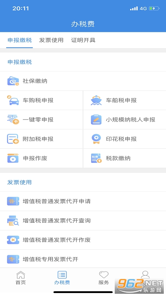Tap the stamp medal icon for 印花税申报
Viewport: 166px width, 296px height.
tap(96, 139)
